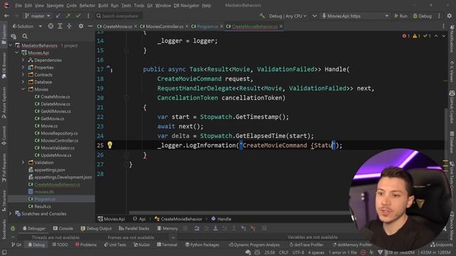The height and width of the screenshot is (256, 456).
Task: Open the MoviesApi: https run configuration dropdown
Action: [x=355, y=16]
